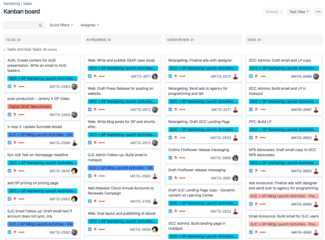The width and height of the screenshot is (325, 240).
Task: Collapse the Tasks and Sub-Tasks swimlane
Action: point(5,50)
